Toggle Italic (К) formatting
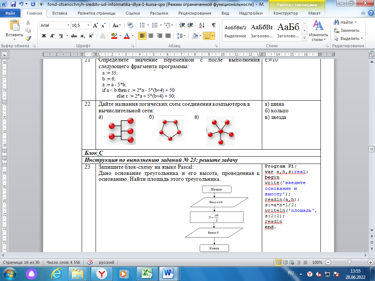This screenshot has height=281, width=375. (x=52, y=36)
